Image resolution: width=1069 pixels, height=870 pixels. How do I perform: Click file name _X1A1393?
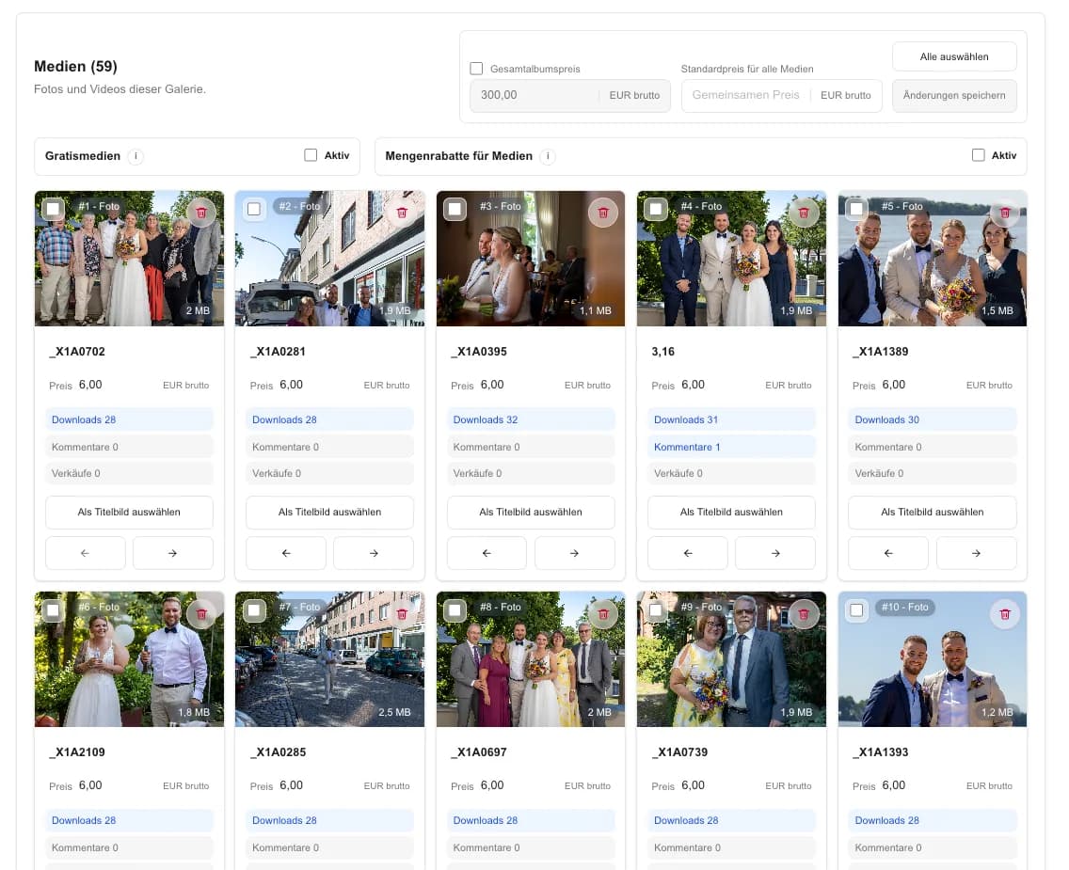pos(880,752)
